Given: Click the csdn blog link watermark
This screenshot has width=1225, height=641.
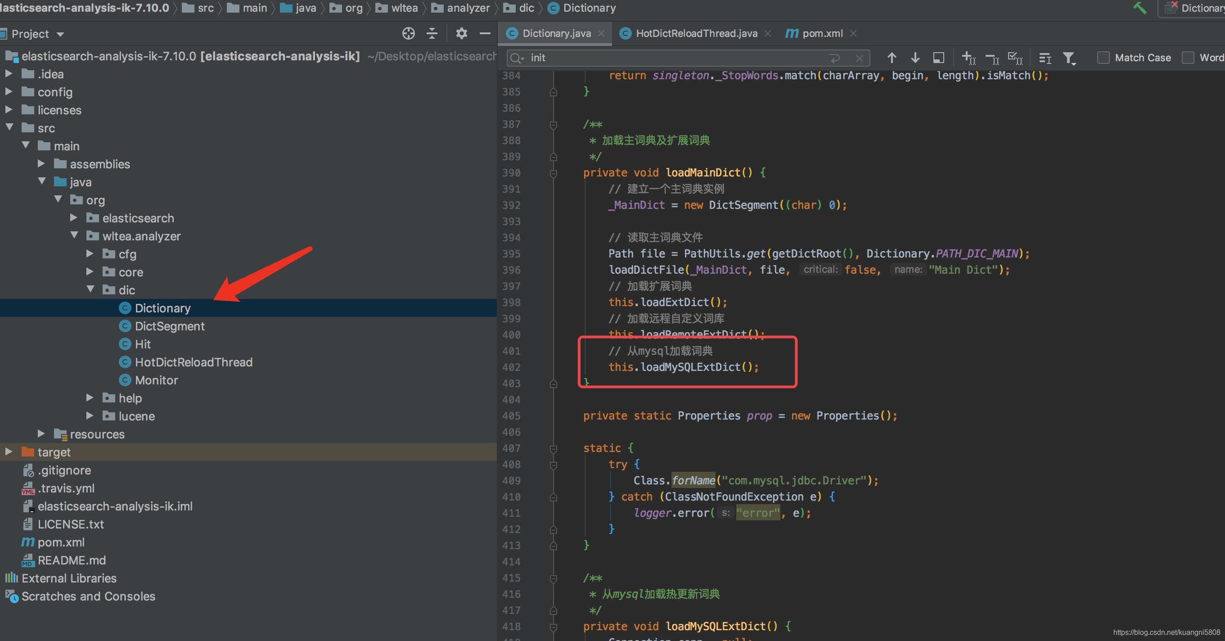Looking at the screenshot, I should (1165, 632).
